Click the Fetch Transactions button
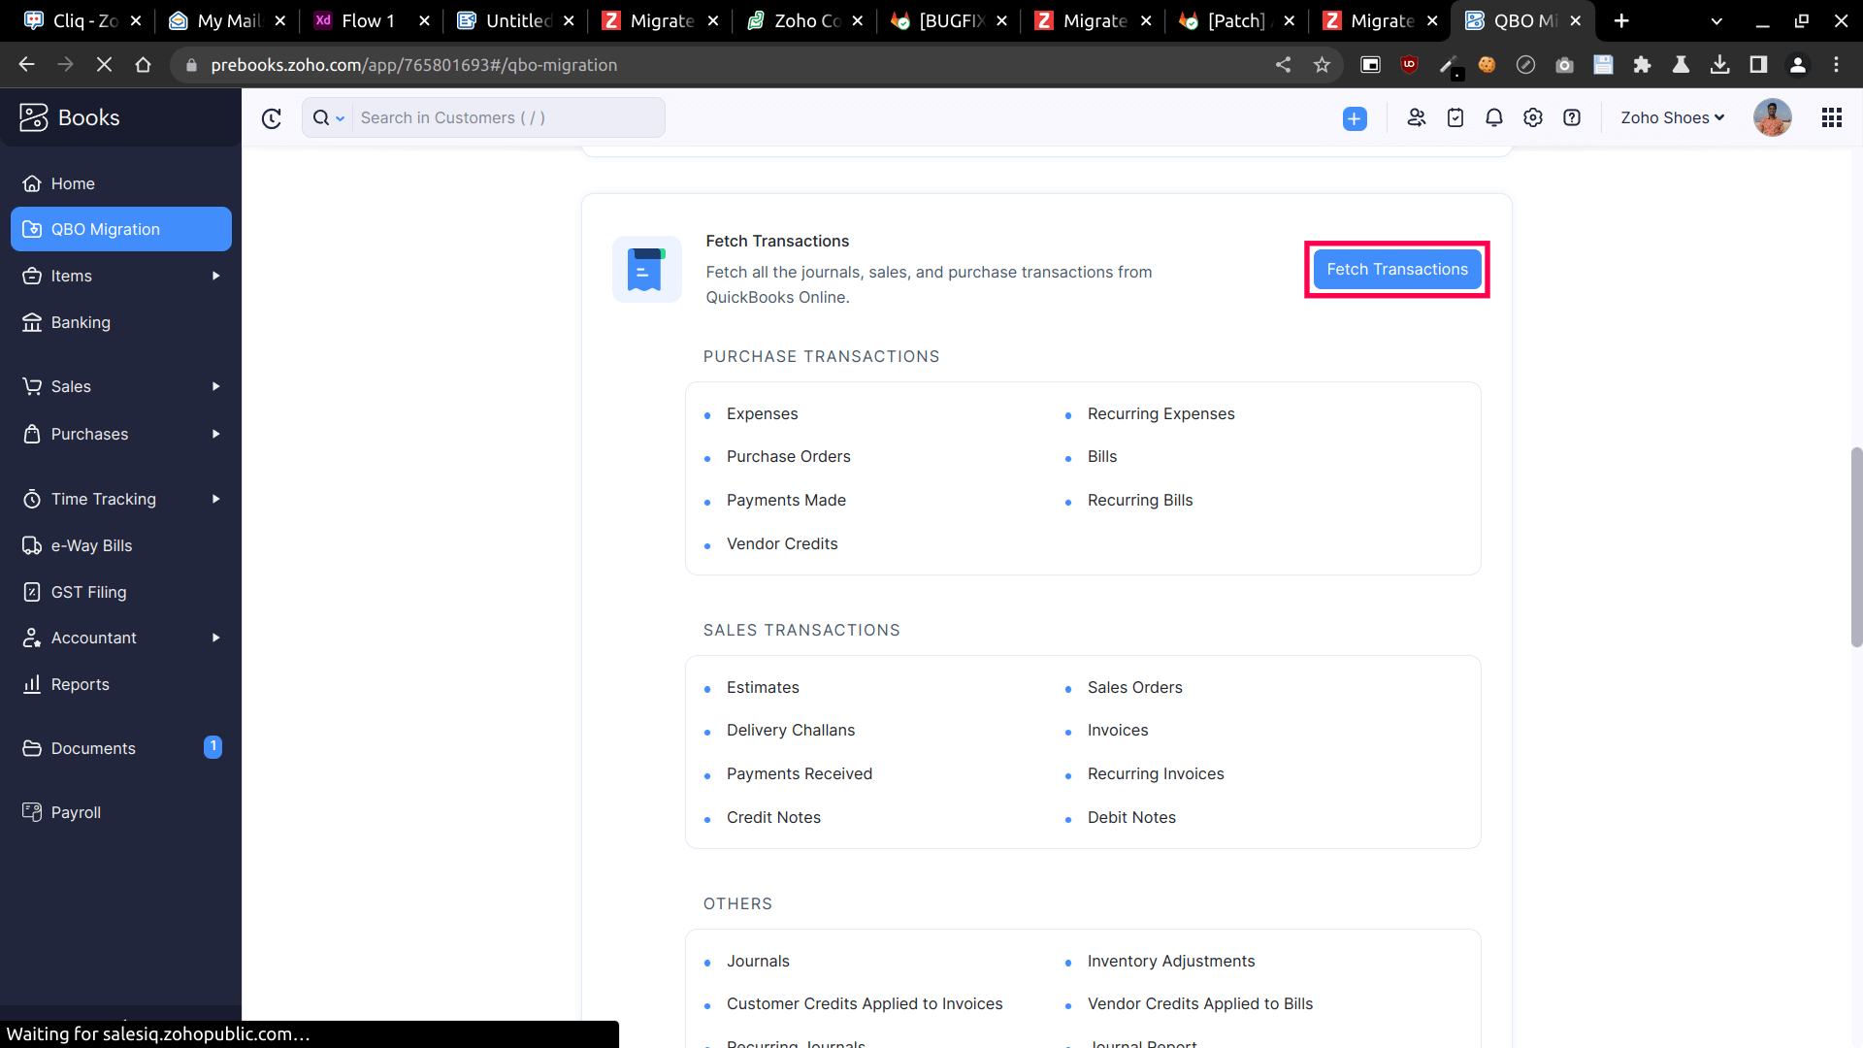The width and height of the screenshot is (1863, 1048). (x=1396, y=270)
